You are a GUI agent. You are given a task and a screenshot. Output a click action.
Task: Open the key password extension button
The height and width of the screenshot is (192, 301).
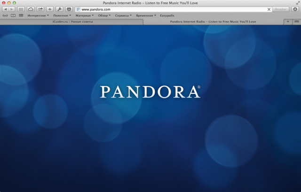coord(59,9)
